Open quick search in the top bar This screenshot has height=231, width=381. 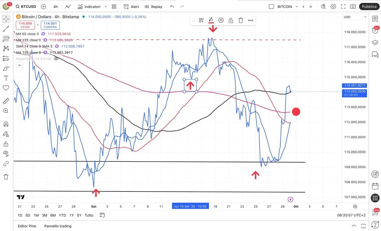click(x=323, y=7)
